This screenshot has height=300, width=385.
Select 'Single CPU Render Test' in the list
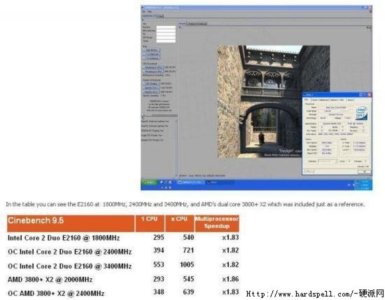(152, 135)
